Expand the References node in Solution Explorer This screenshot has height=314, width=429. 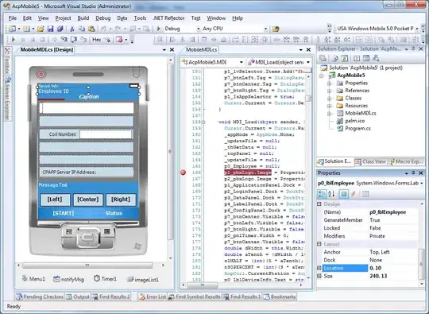tap(330, 91)
